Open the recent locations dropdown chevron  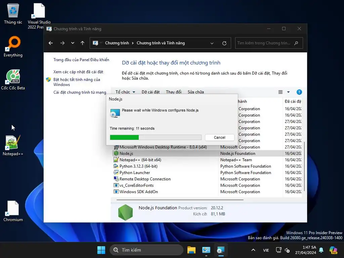pos(73,43)
